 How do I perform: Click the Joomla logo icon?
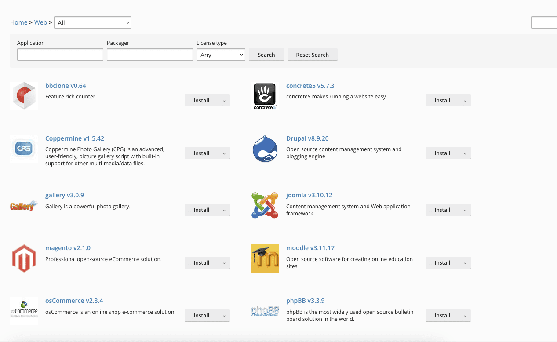[x=265, y=205]
